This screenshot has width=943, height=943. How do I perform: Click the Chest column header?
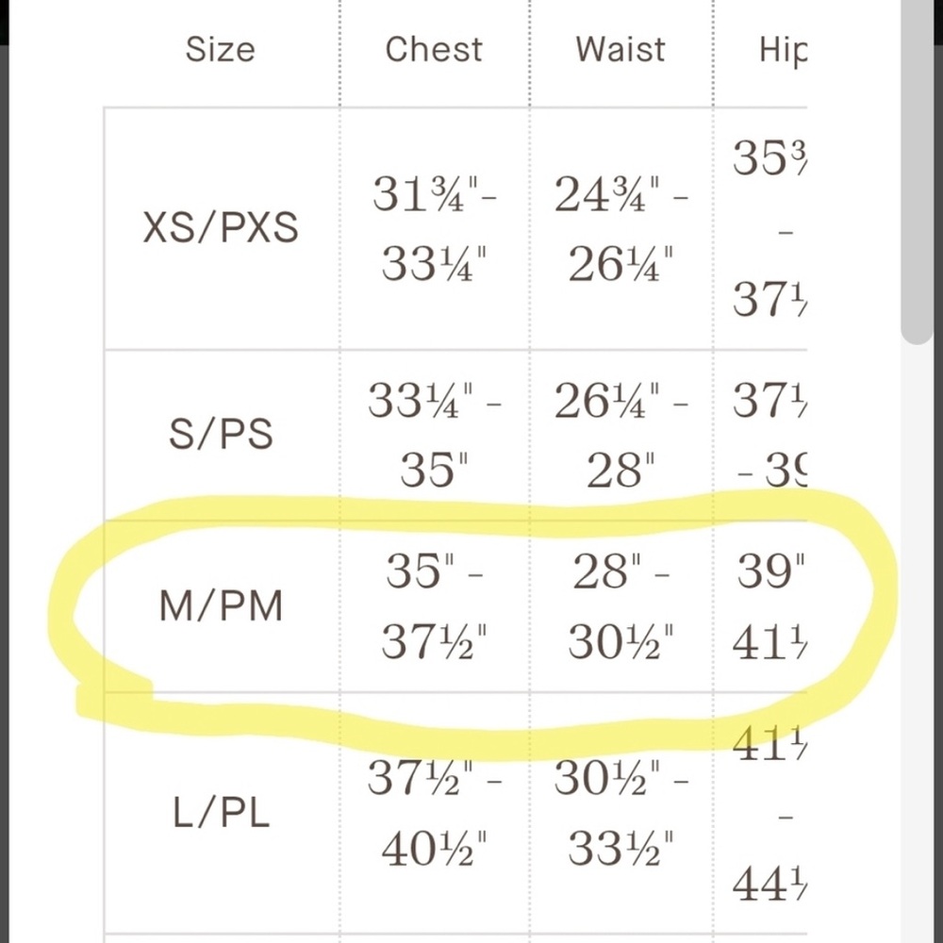click(434, 49)
